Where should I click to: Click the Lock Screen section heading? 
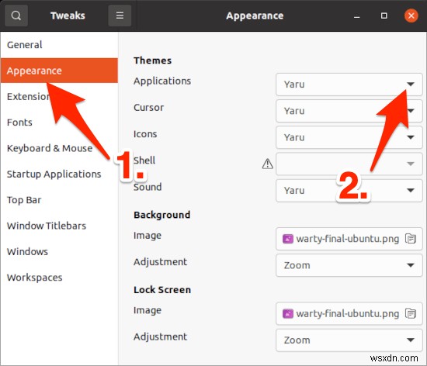pos(162,289)
